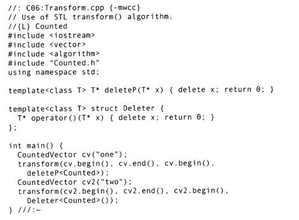299x220 pixels.
Task: Click the deleteP<Counted> argument
Action: [x=64, y=173]
